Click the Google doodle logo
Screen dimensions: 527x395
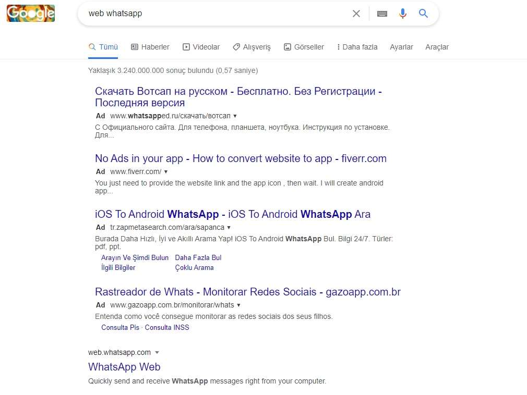tap(31, 13)
